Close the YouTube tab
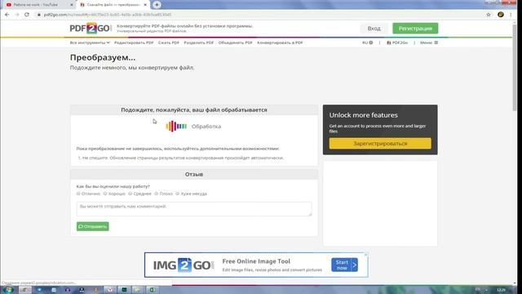Image resolution: width=522 pixels, height=294 pixels. (x=72, y=5)
